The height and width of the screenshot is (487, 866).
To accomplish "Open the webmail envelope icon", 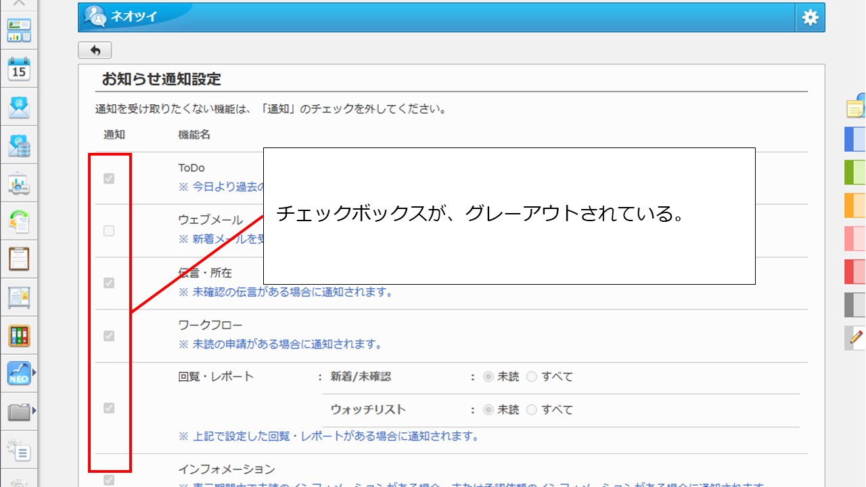I will tap(19, 107).
